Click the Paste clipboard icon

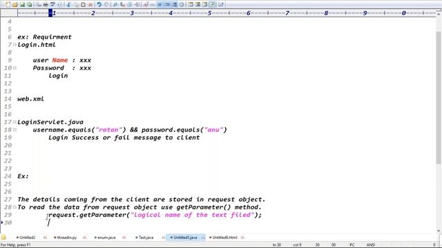tap(83, 5)
